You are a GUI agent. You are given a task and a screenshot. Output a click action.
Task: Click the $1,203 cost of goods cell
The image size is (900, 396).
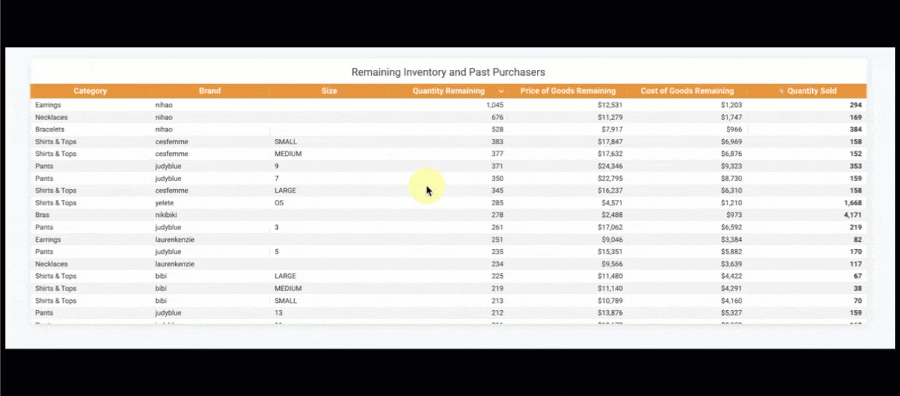click(731, 105)
